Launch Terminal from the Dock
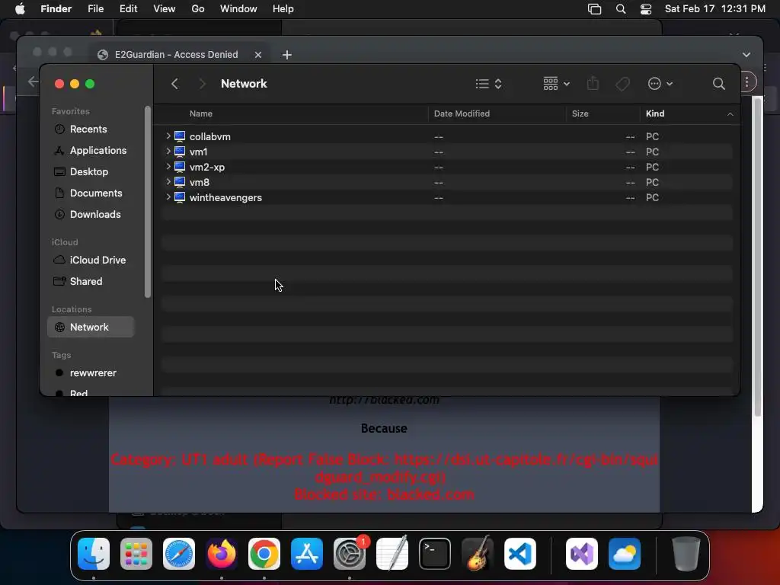This screenshot has height=585, width=780. 435,554
